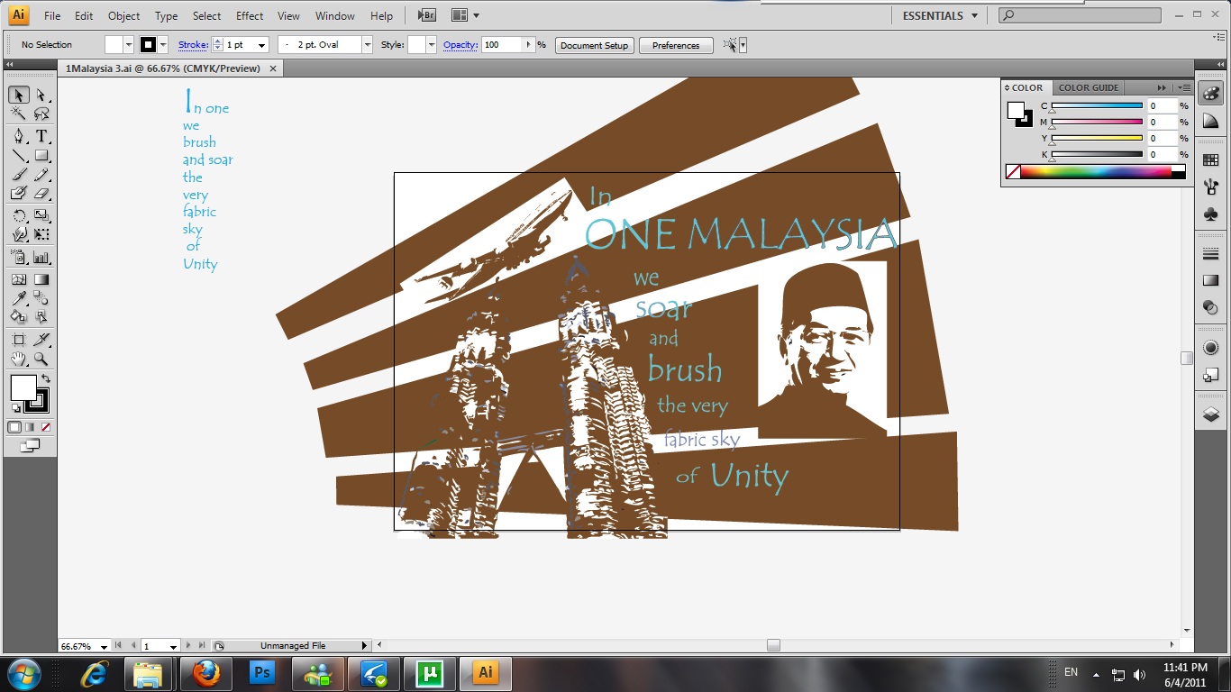The image size is (1231, 692).
Task: Activate the Slice tool
Action: (41, 340)
